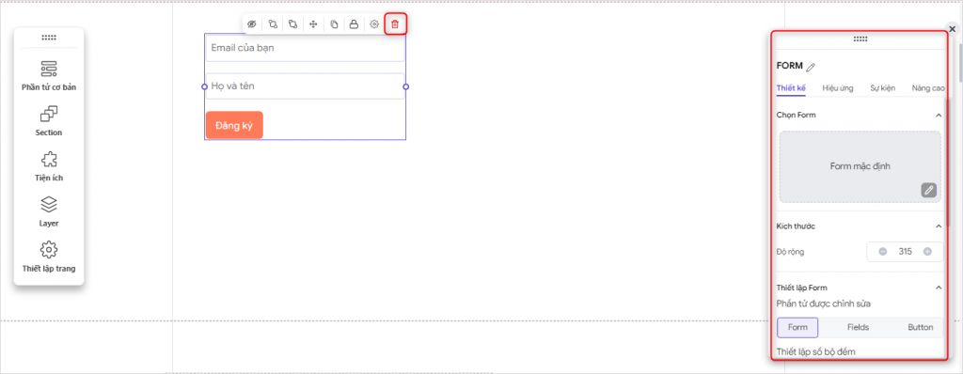Click the orange Đăng ký button
963x374 pixels.
pyautogui.click(x=234, y=125)
